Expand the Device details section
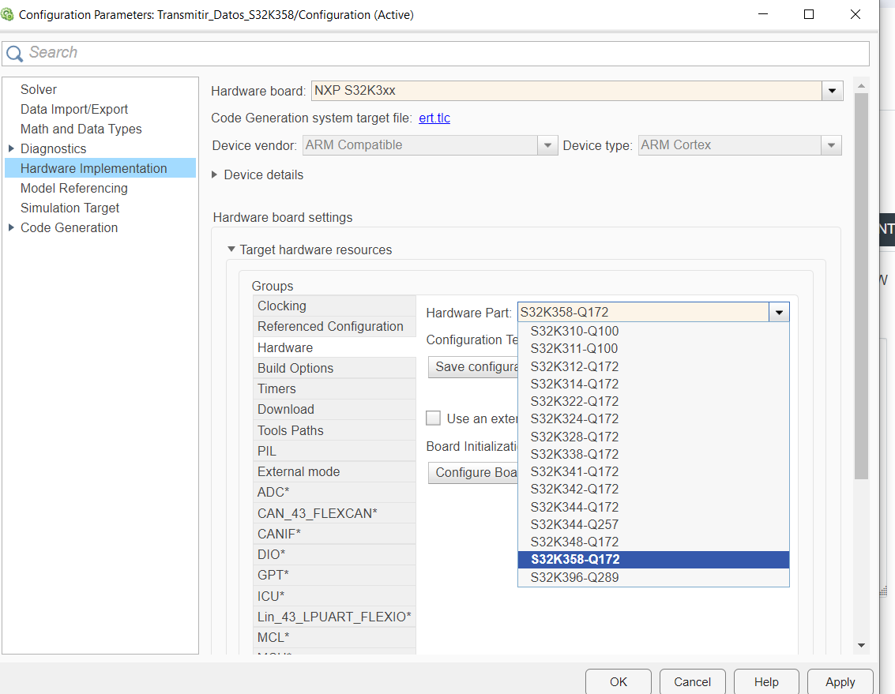Image resolution: width=895 pixels, height=694 pixels. [215, 175]
